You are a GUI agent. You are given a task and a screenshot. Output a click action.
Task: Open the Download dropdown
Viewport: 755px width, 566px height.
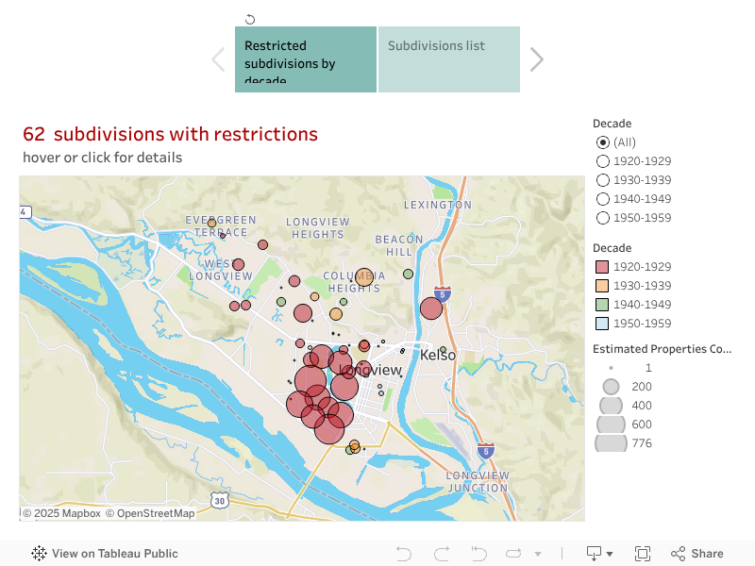(x=599, y=554)
